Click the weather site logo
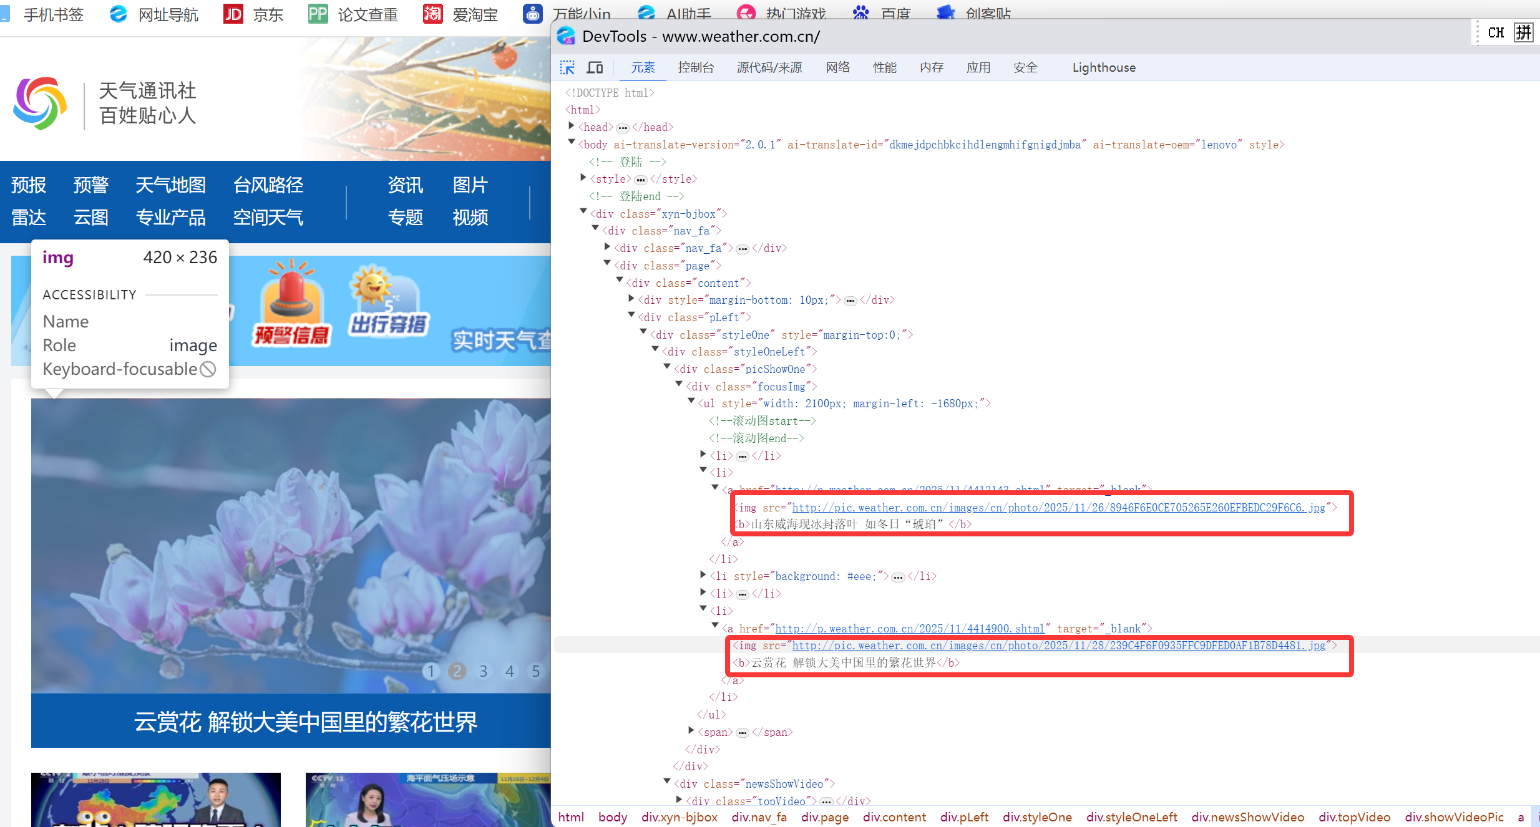 click(x=40, y=103)
